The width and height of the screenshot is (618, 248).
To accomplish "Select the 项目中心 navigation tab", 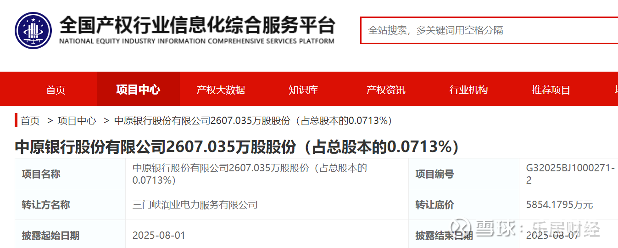I will coord(138,90).
